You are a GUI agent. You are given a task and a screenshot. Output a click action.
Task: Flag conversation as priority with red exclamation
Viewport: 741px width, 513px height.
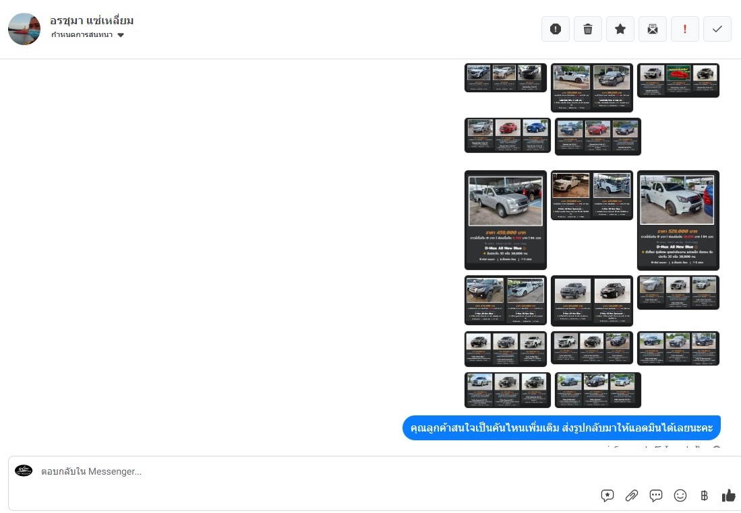(x=685, y=29)
